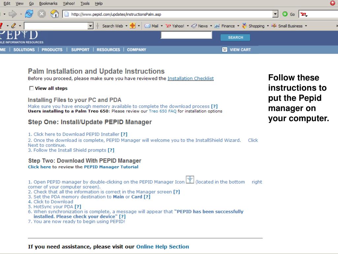The image size is (338, 254).
Task: Expand the address bar URL history dropdown
Action: click(x=275, y=14)
